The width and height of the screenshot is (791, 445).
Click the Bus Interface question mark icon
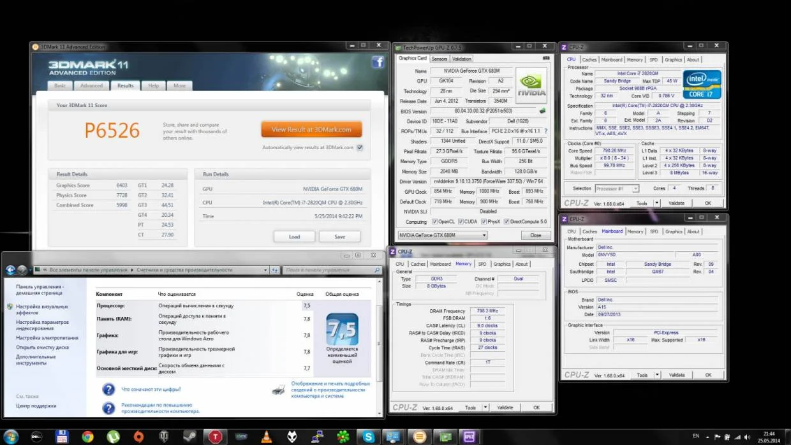[545, 131]
